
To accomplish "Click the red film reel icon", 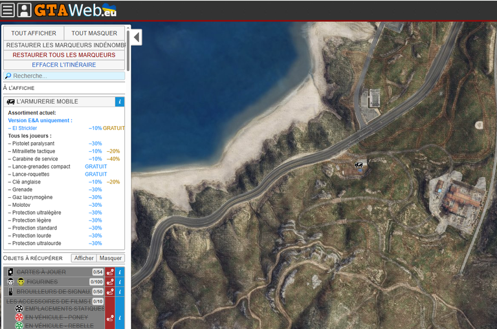I will coord(19,317).
